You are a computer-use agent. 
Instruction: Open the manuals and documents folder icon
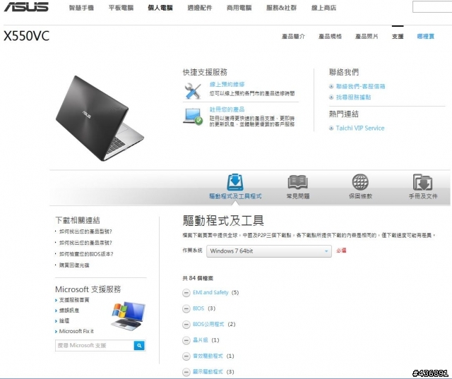tap(422, 182)
